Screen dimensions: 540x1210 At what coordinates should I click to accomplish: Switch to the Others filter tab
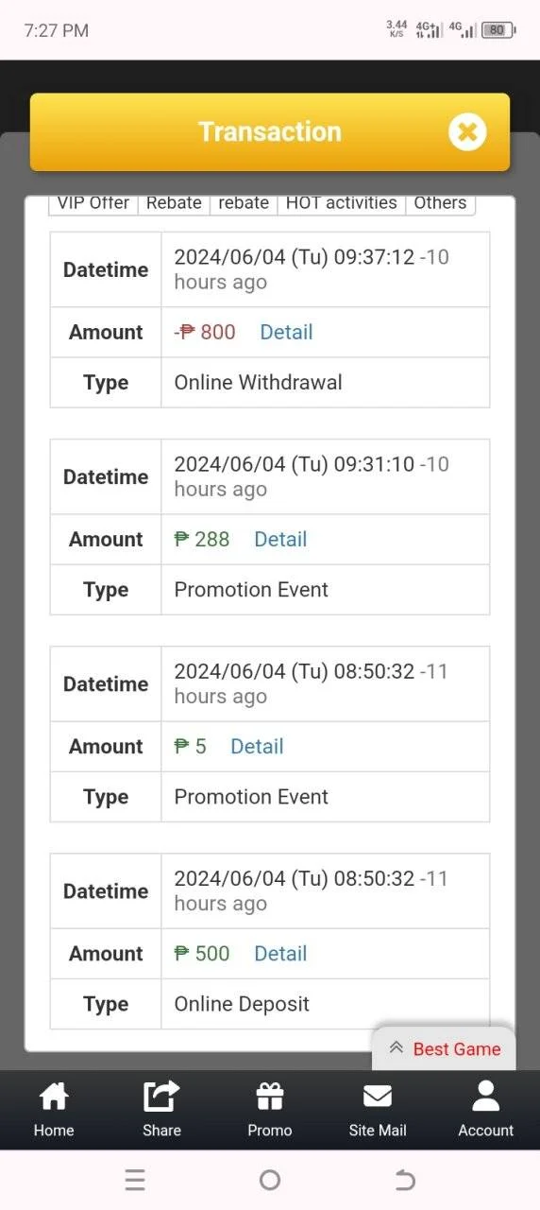point(440,203)
